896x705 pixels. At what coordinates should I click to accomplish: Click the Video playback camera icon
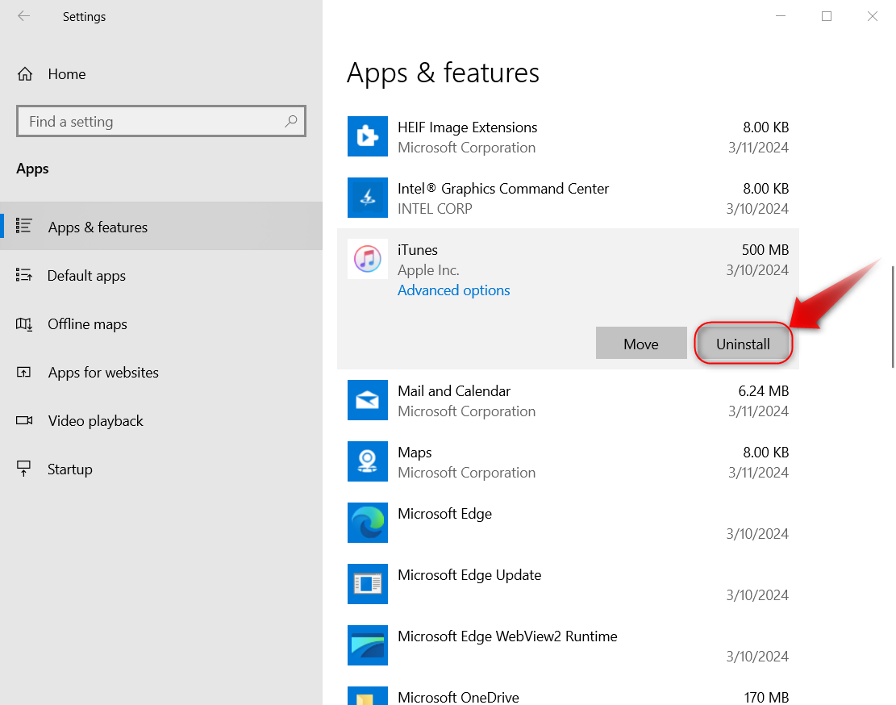[x=24, y=420]
